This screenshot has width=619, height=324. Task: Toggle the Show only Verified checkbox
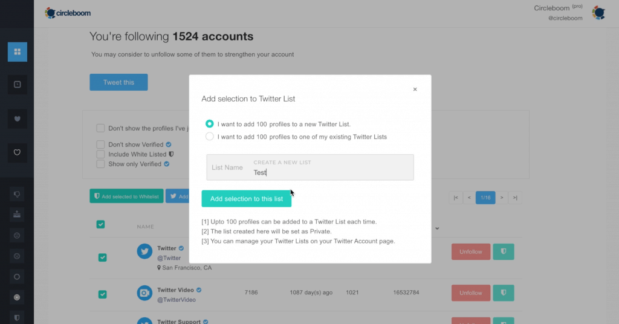tap(101, 164)
